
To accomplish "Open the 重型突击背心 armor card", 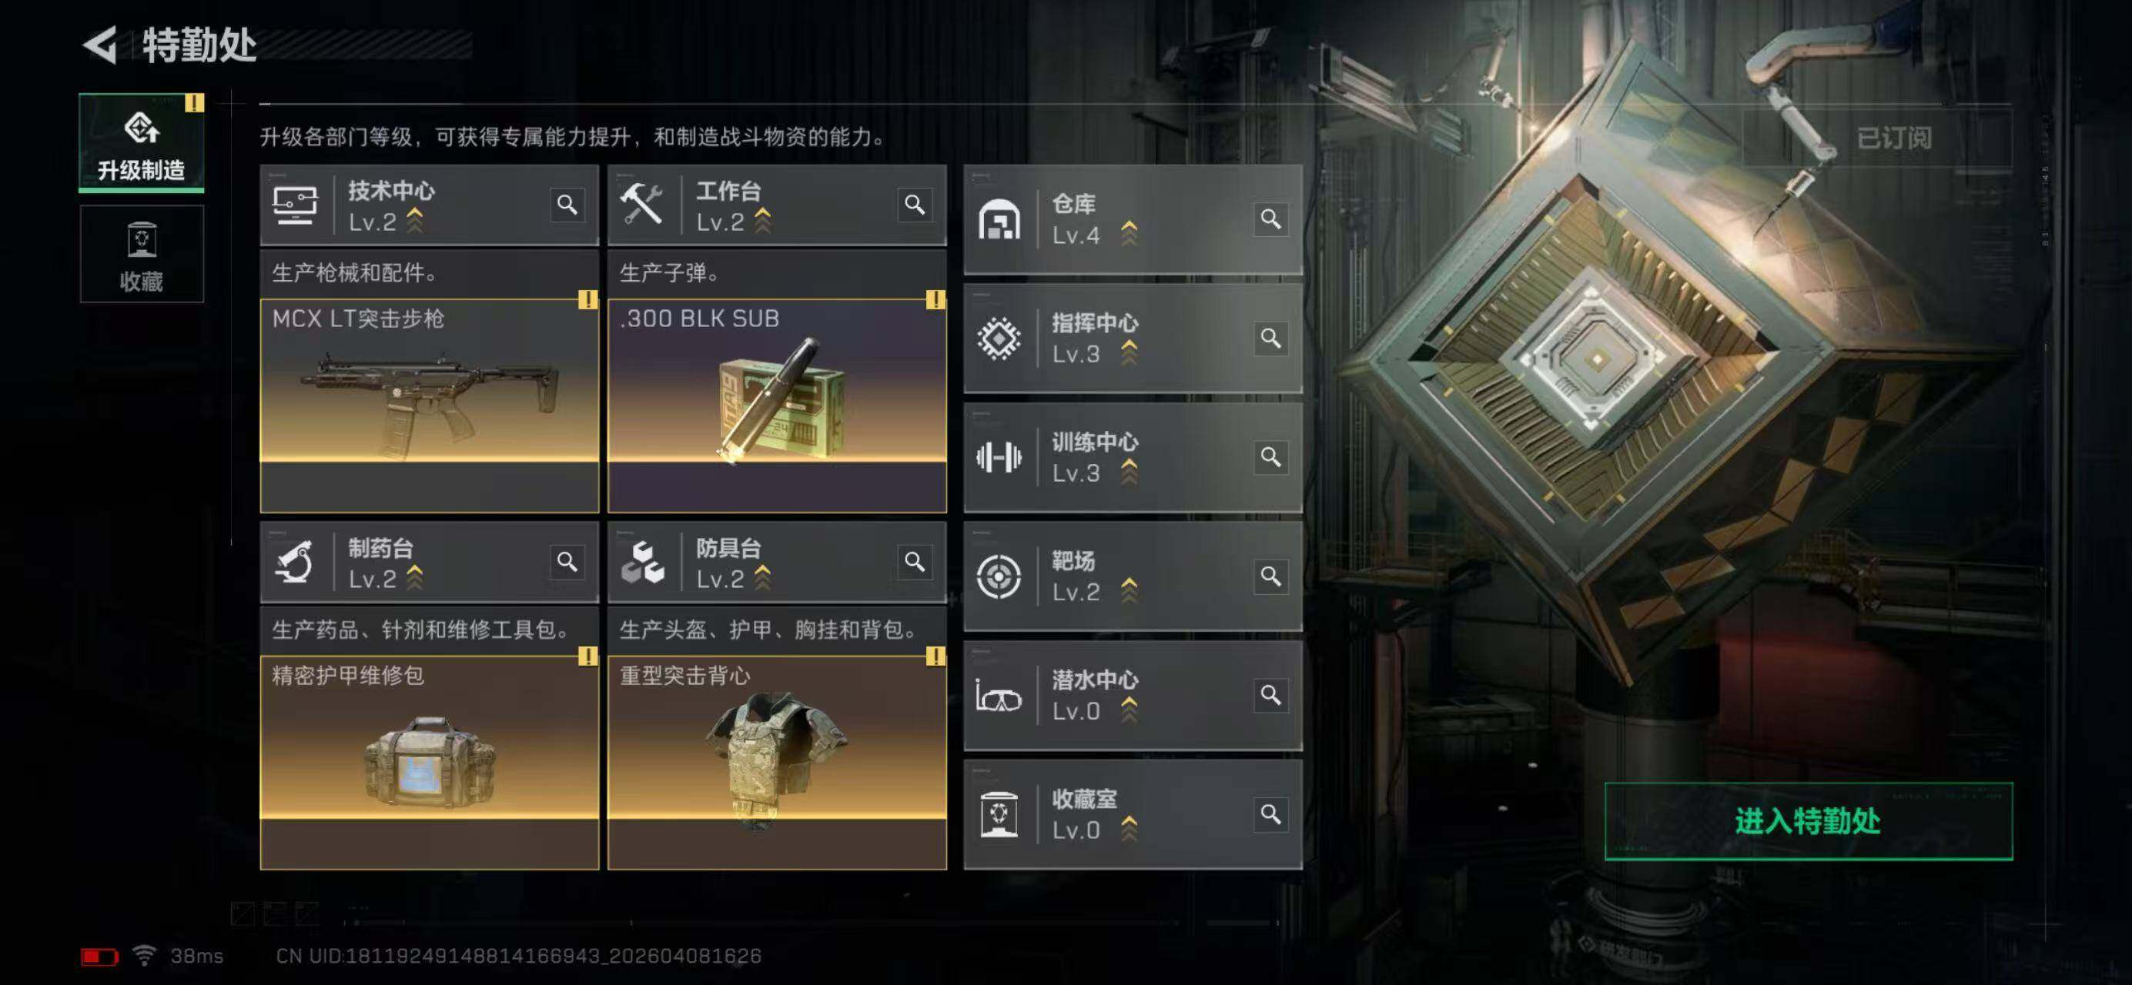I will [777, 763].
